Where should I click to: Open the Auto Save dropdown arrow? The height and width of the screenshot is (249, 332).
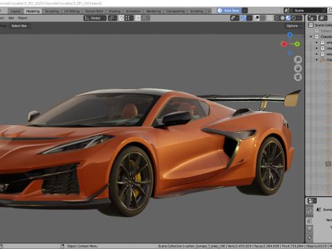pyautogui.click(x=245, y=10)
